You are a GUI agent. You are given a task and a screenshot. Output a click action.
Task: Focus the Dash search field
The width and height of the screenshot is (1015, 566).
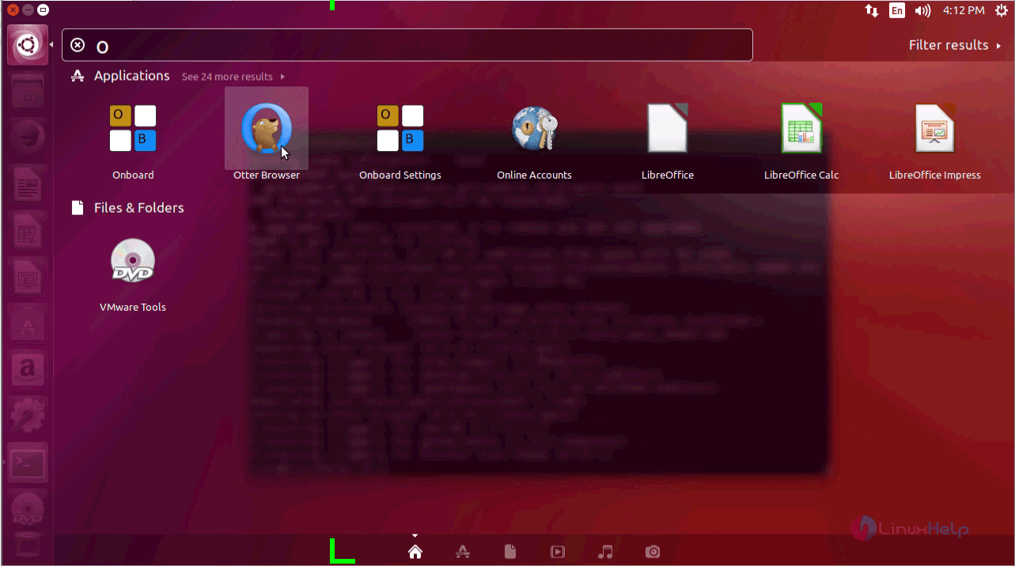(407, 45)
